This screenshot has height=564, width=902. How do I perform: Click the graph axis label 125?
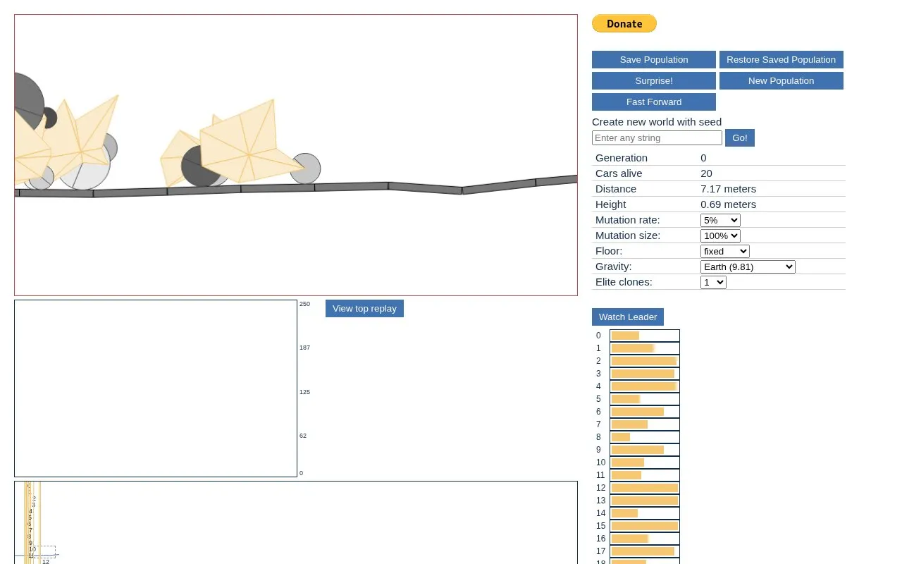point(304,392)
